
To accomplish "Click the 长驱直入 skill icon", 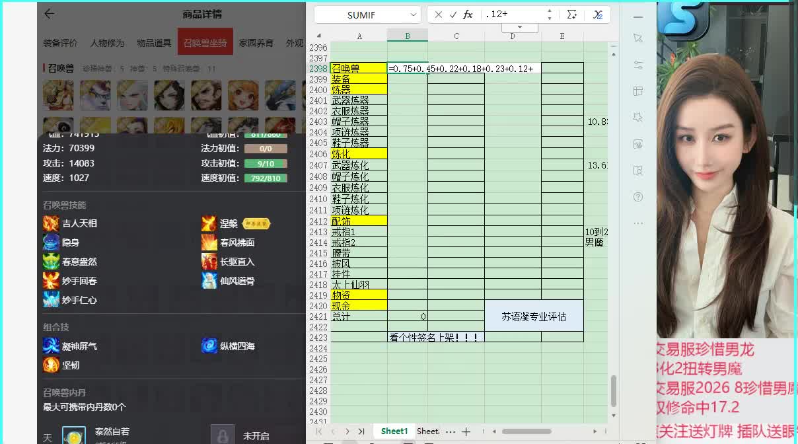I will [209, 262].
